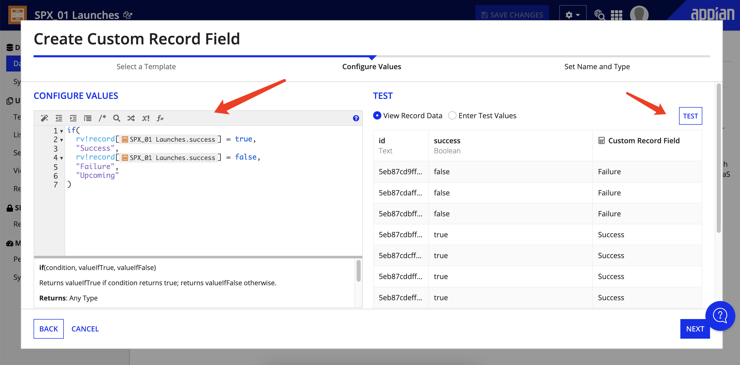This screenshot has width=740, height=365.
Task: Click the shuffle arrows icon in editor toolbar
Action: pyautogui.click(x=131, y=118)
